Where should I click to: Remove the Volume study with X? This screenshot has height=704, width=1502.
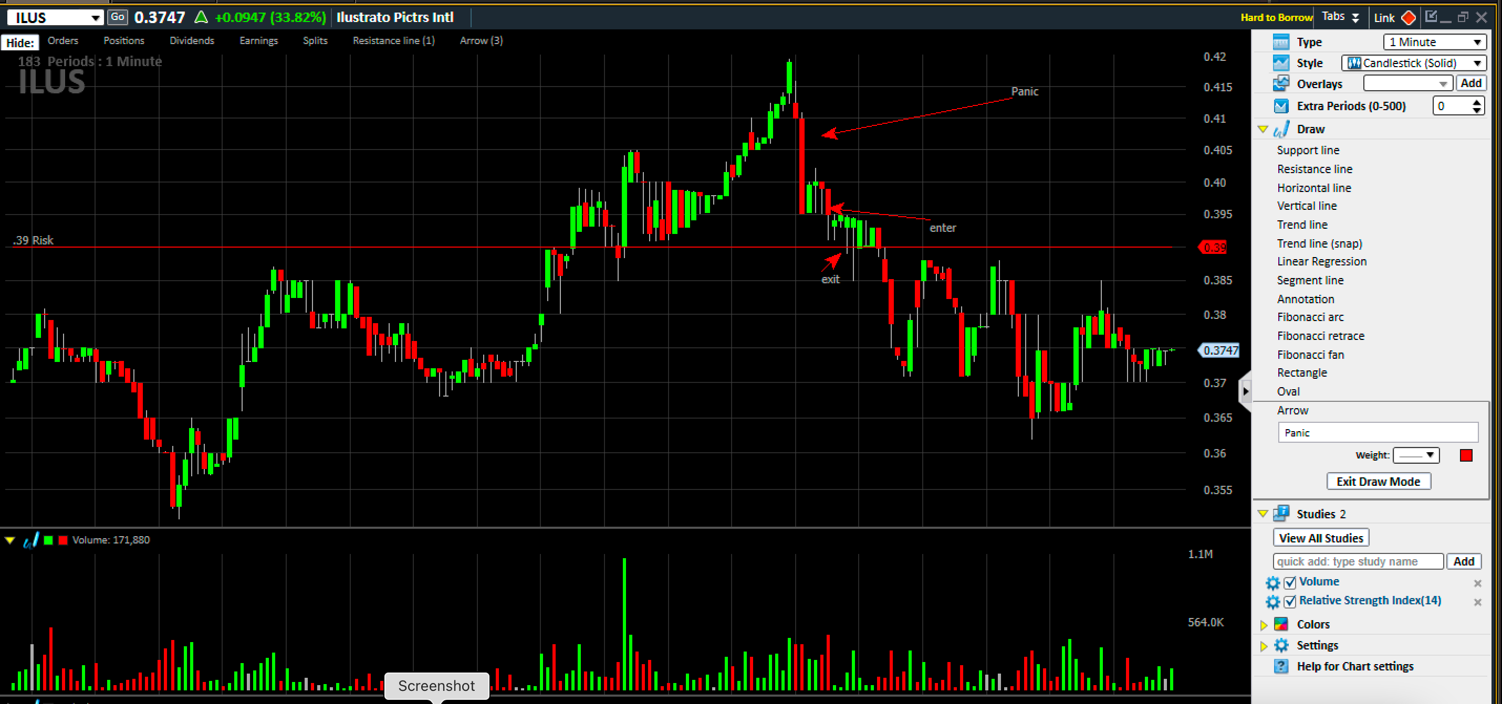click(x=1477, y=583)
